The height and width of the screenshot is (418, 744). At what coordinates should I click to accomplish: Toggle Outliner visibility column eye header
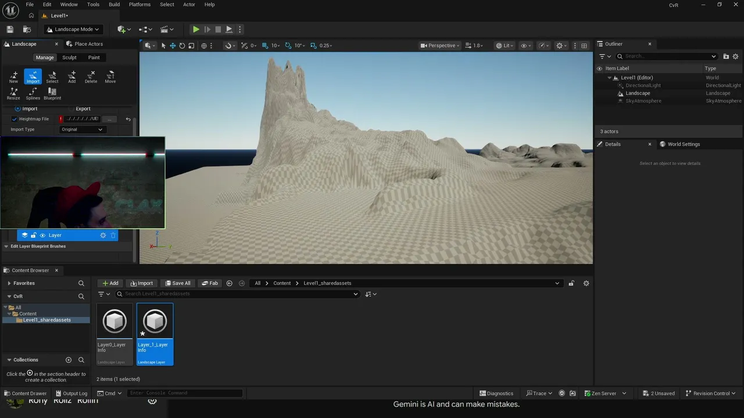tap(599, 69)
